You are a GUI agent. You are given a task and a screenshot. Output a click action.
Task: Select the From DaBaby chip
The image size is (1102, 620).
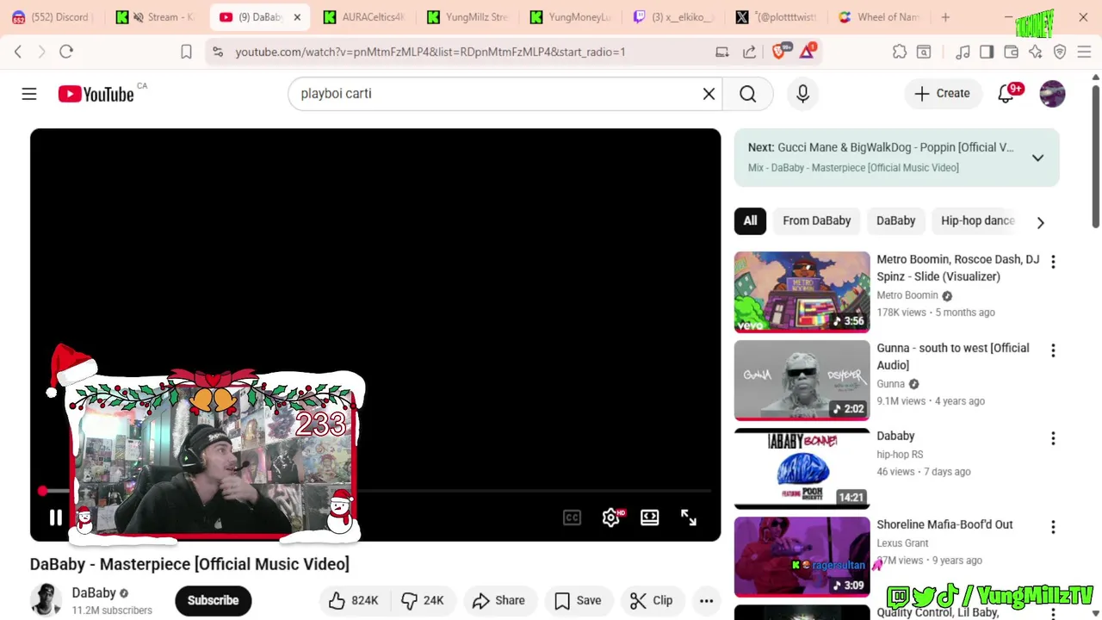[816, 220]
